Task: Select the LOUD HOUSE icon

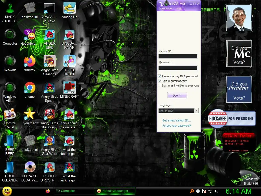Action: pos(69,66)
